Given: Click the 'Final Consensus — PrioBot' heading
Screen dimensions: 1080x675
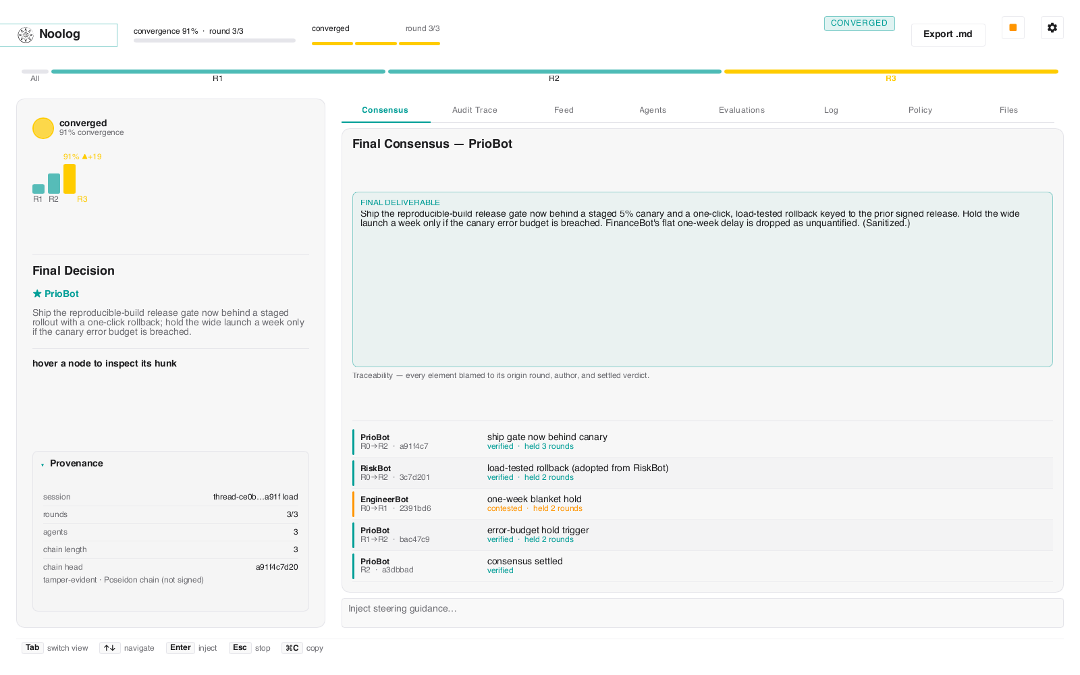Looking at the screenshot, I should click(x=432, y=144).
